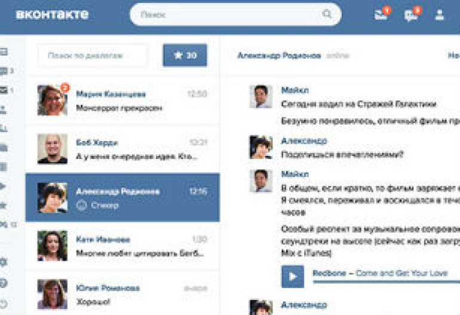
Task: Click Майкл's avatar beside the Стражей Галактики message
Action: click(261, 97)
